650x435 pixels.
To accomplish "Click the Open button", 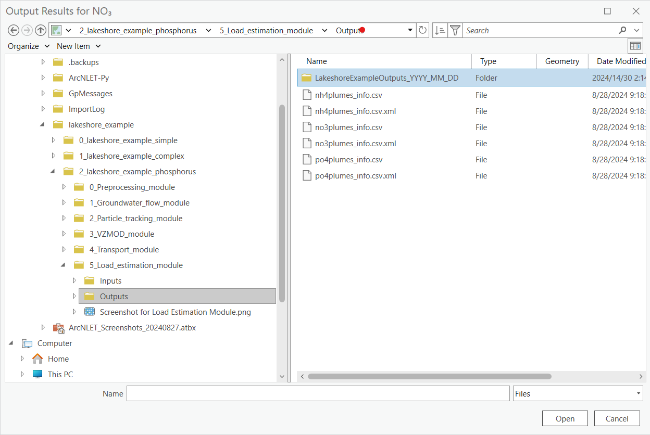I will tap(565, 418).
